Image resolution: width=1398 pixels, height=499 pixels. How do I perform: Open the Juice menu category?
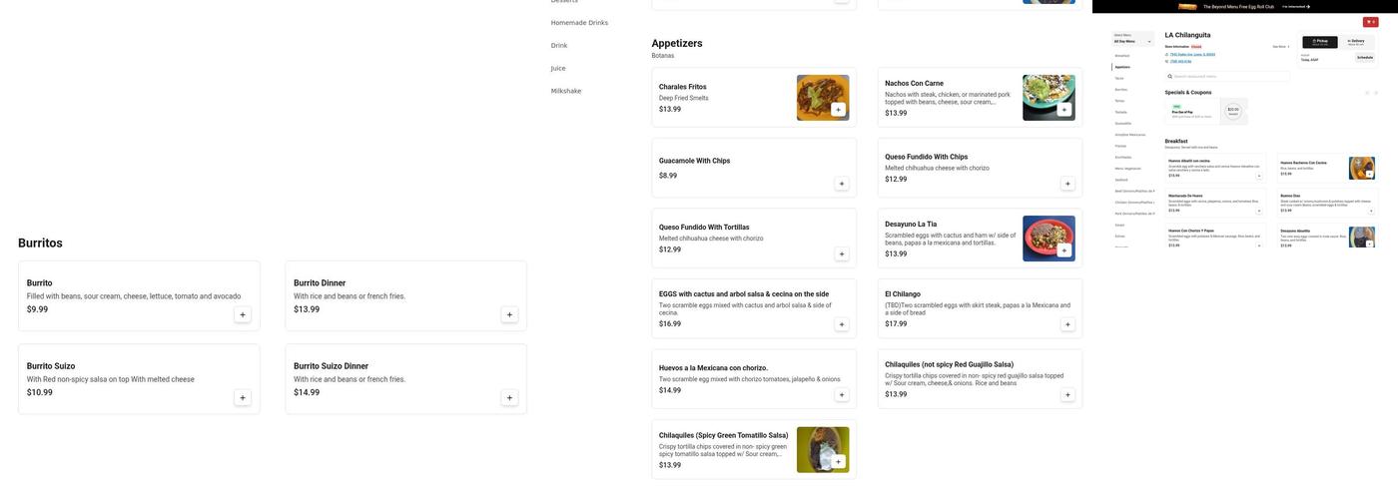tap(558, 69)
